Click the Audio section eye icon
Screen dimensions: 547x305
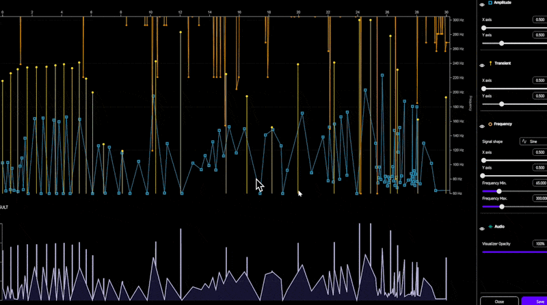coord(482,227)
